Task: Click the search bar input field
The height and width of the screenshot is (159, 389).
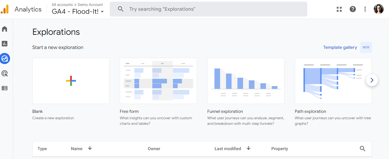Action: [208, 9]
